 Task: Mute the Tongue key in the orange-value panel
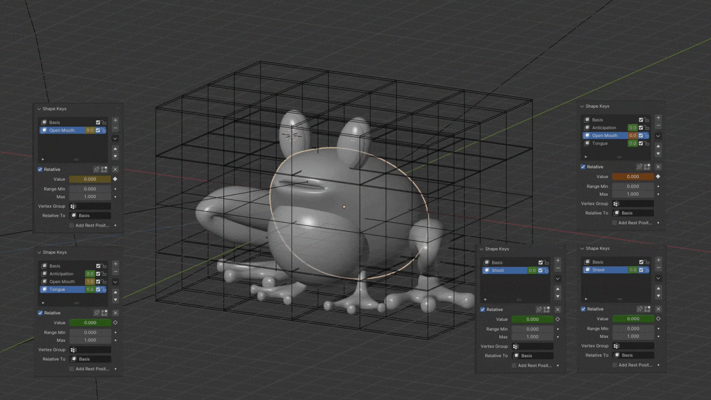(641, 144)
